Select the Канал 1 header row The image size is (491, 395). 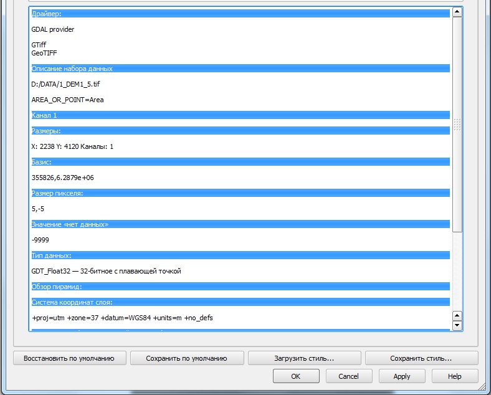[241, 115]
